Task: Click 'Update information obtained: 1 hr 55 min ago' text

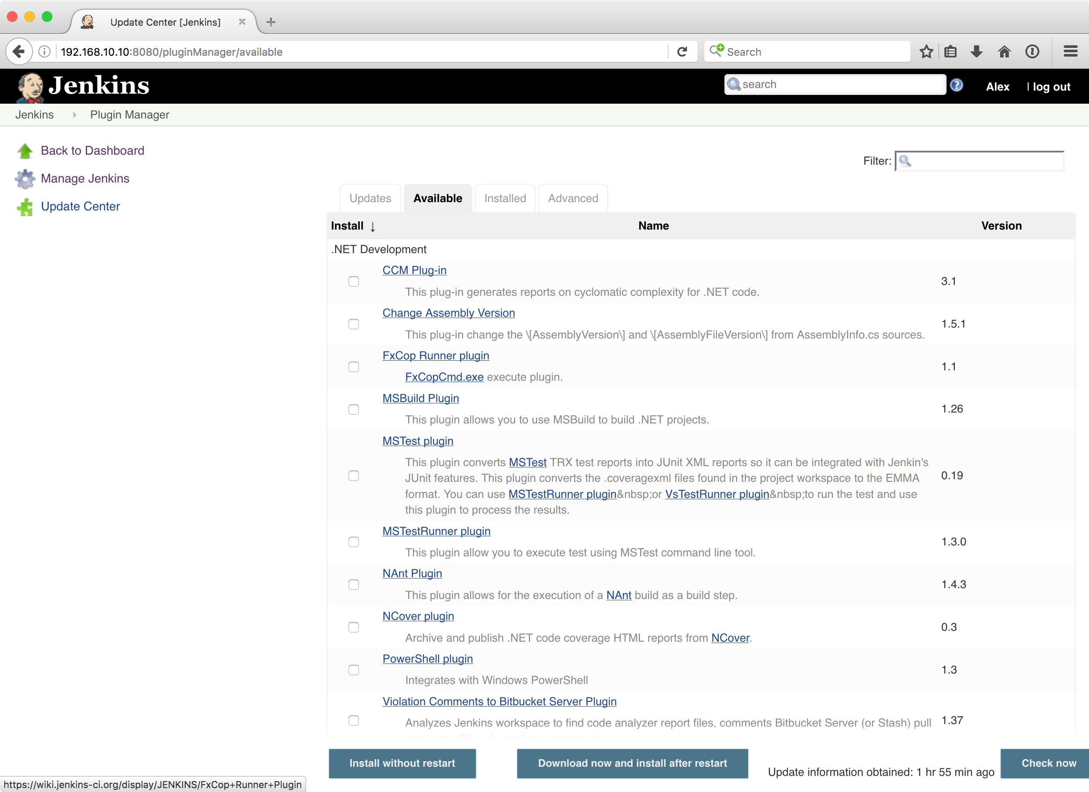Action: click(881, 772)
